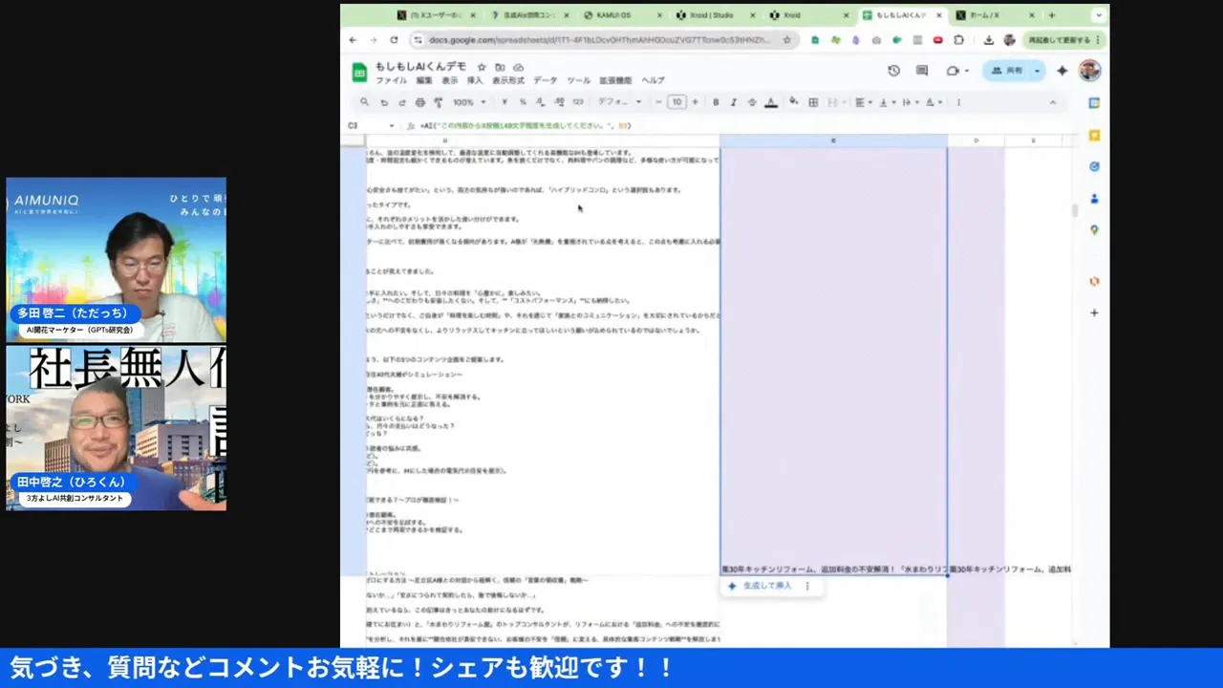Open the Google account avatar
1223x688 pixels.
[1090, 71]
